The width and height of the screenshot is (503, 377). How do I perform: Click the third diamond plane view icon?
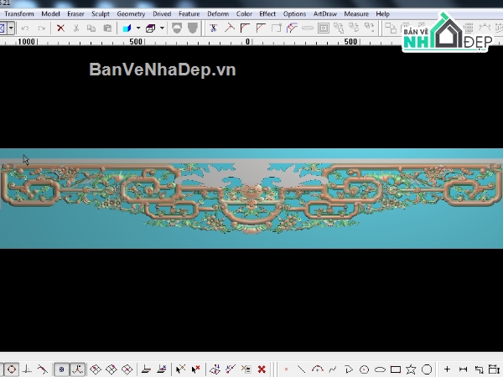pos(127,369)
